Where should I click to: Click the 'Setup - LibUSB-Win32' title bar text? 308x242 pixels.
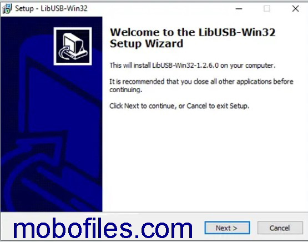[x=51, y=9]
